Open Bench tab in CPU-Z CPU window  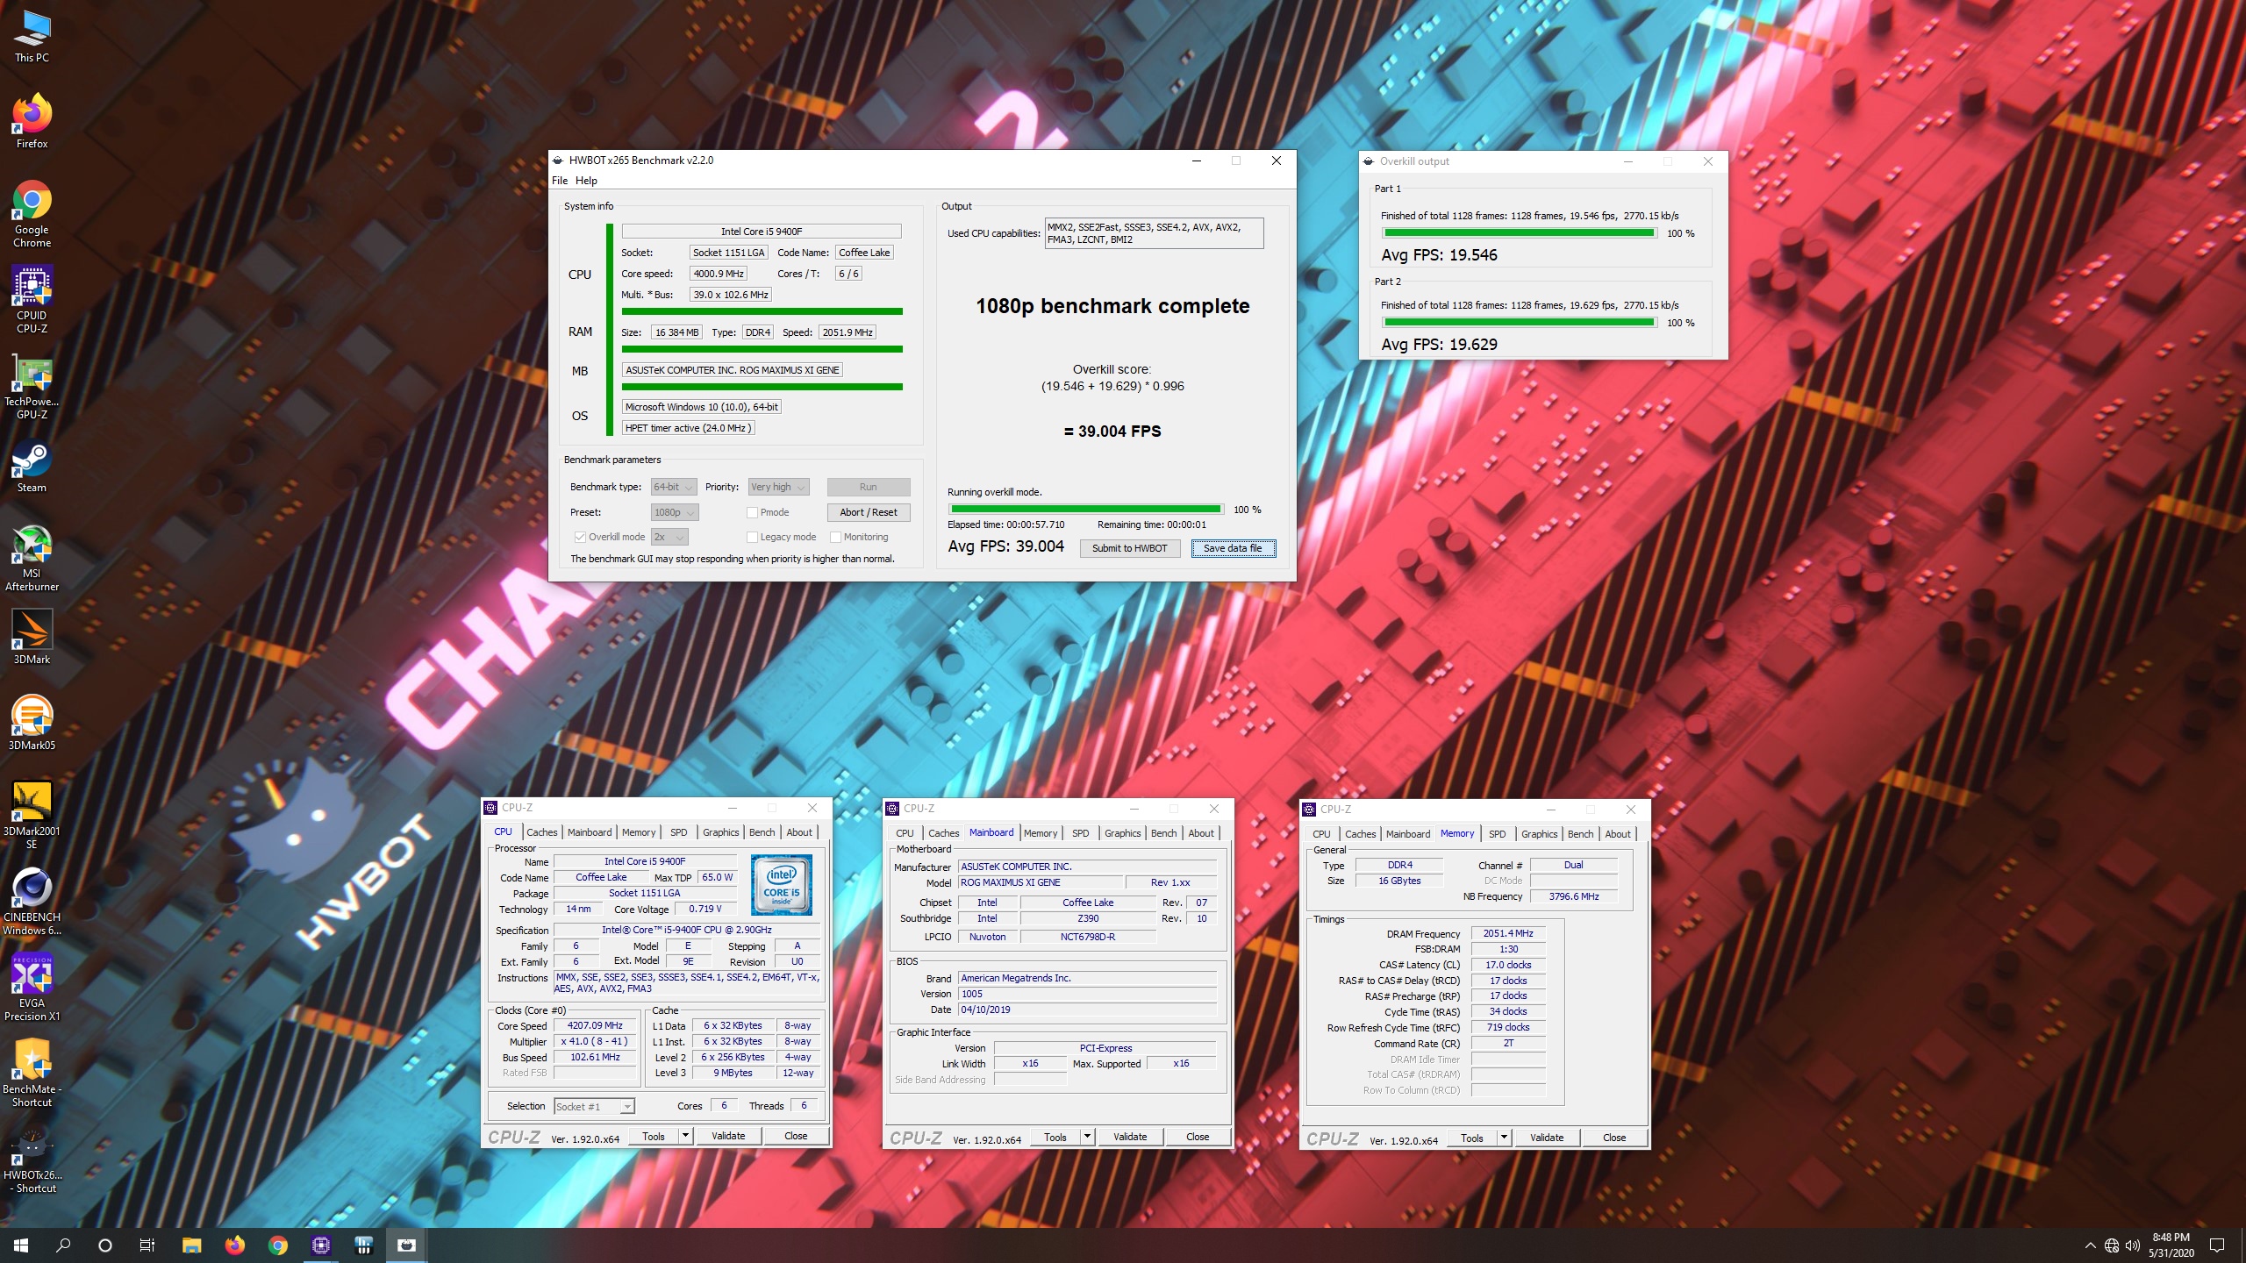click(x=762, y=832)
